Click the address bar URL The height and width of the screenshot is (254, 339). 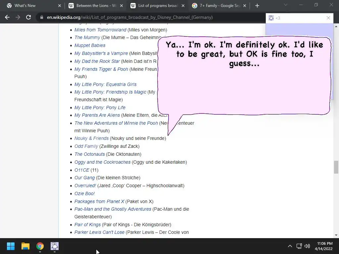(130, 17)
